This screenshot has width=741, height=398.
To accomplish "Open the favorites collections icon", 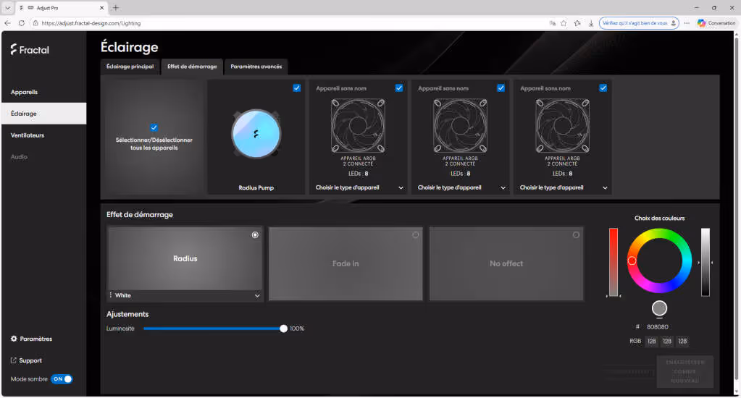I will tap(577, 22).
